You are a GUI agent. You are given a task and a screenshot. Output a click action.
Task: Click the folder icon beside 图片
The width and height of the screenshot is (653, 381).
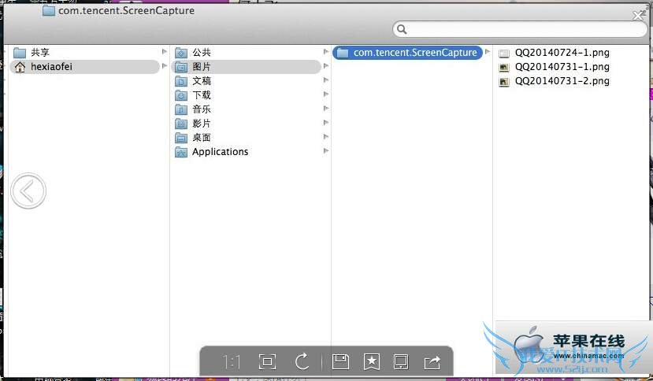tap(181, 67)
